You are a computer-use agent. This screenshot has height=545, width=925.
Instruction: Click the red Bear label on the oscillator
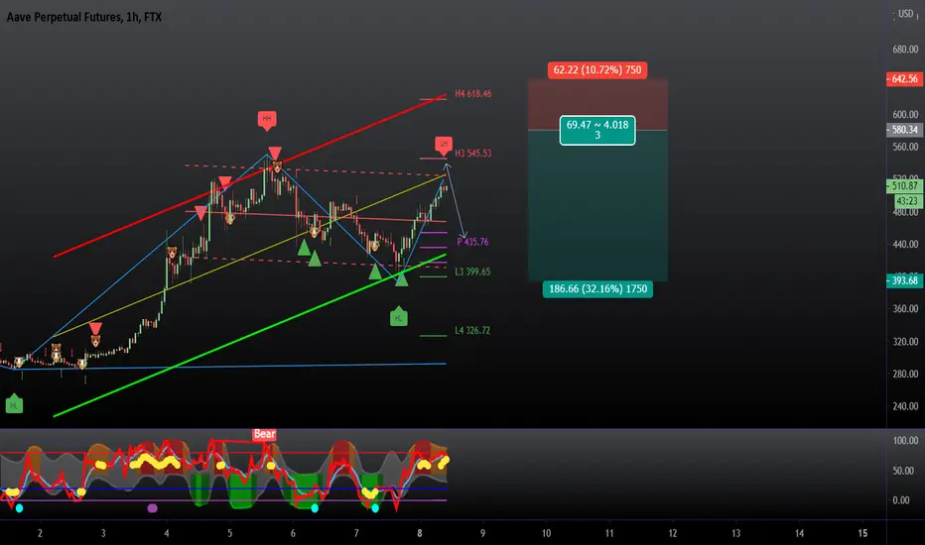[264, 434]
